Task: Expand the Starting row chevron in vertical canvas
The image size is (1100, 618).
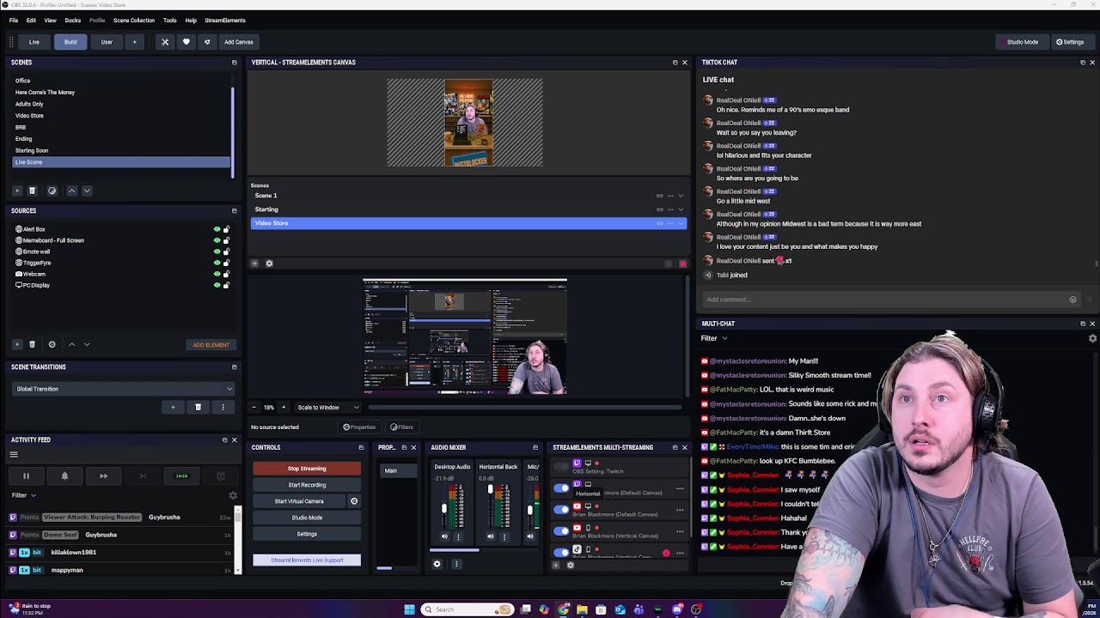Action: 681,209
